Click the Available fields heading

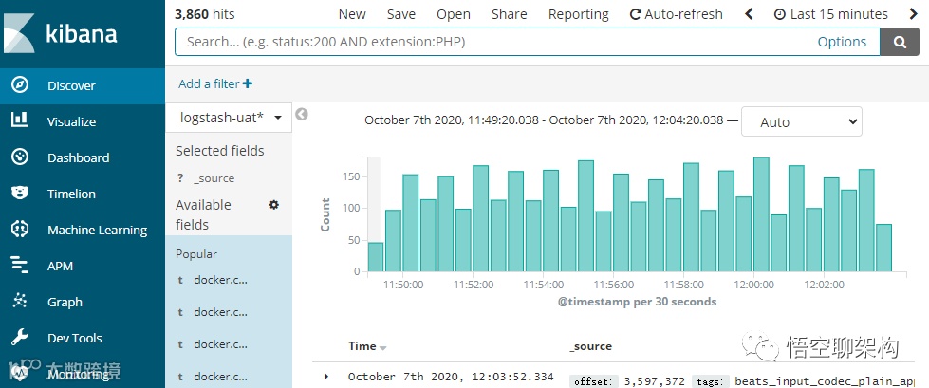[203, 214]
